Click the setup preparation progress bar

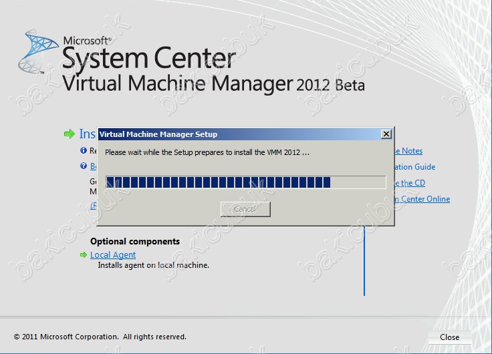click(x=246, y=182)
